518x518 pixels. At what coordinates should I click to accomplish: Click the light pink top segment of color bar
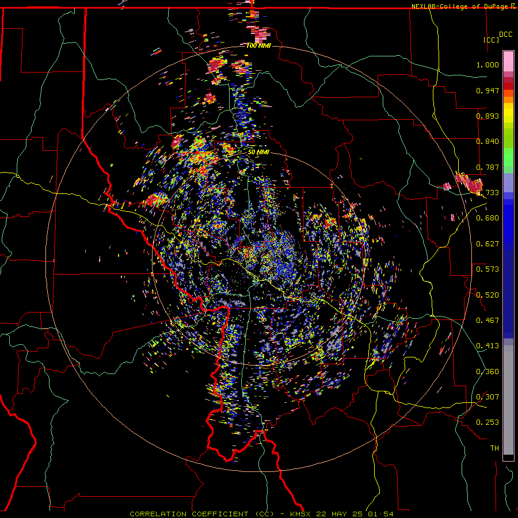tap(508, 61)
